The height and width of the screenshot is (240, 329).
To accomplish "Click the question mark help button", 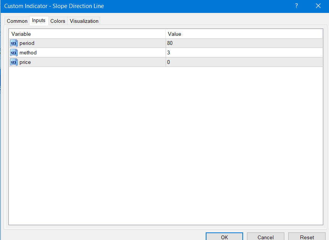I will coord(297,6).
